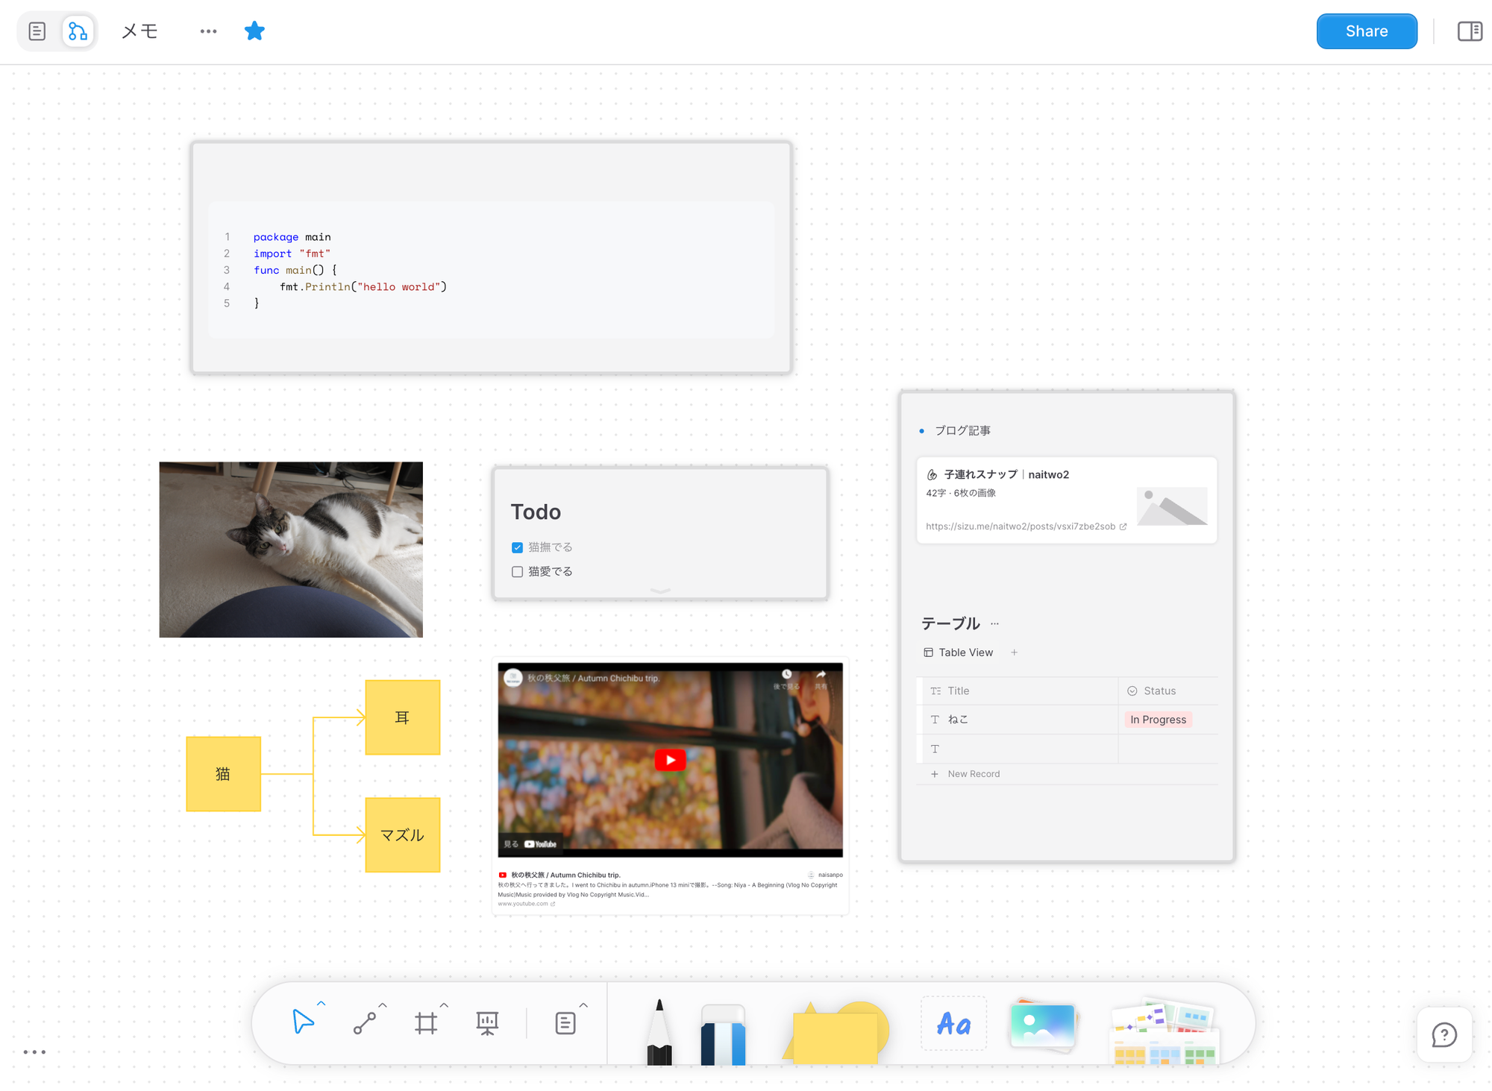This screenshot has height=1091, width=1492.
Task: Switch to edgeless whiteboard mode
Action: [78, 31]
